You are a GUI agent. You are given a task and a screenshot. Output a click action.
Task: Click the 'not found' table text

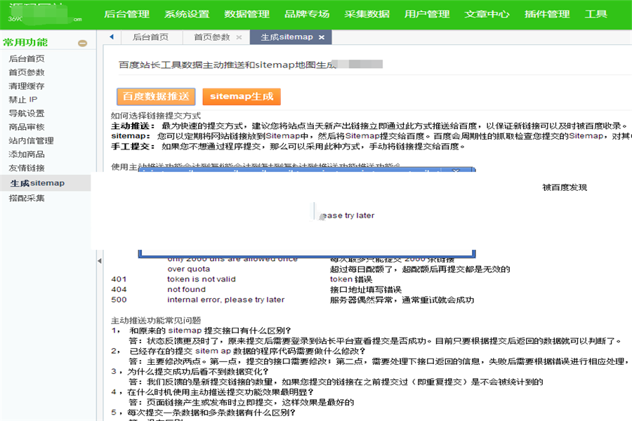tap(187, 290)
